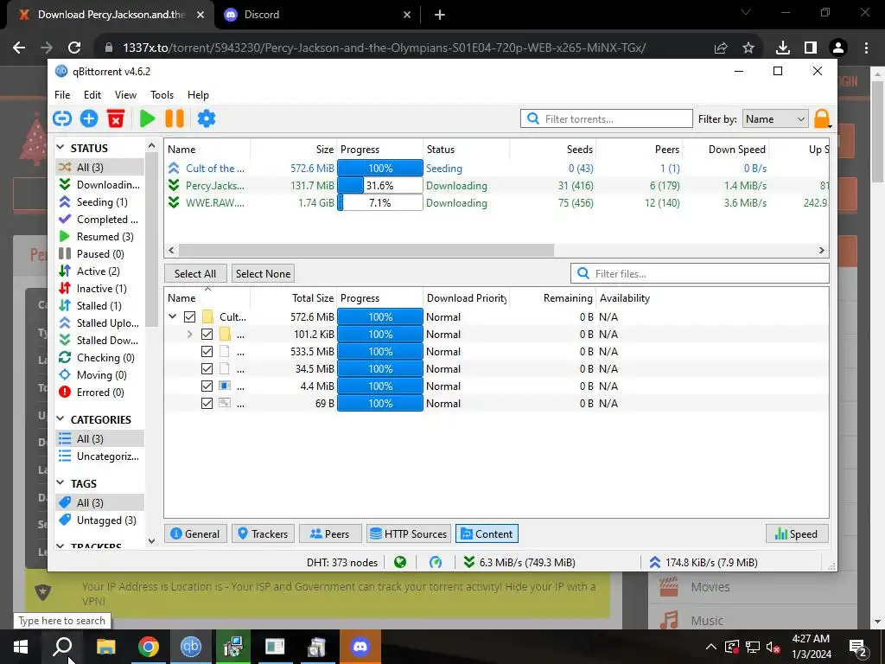This screenshot has height=664, width=885.
Task: Select the Stalled Uploading filter
Action: [x=100, y=323]
